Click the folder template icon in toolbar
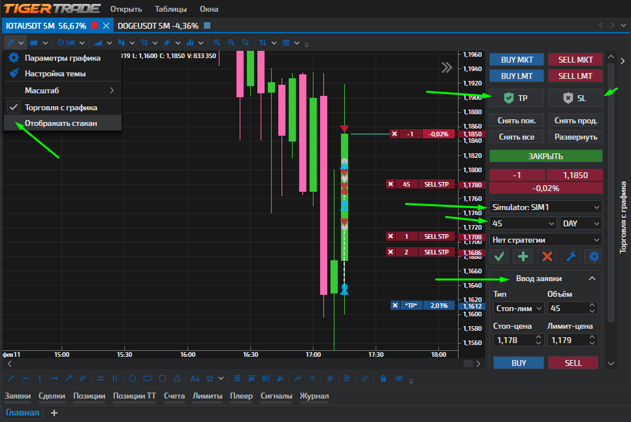The height and width of the screenshot is (422, 631). tap(34, 42)
